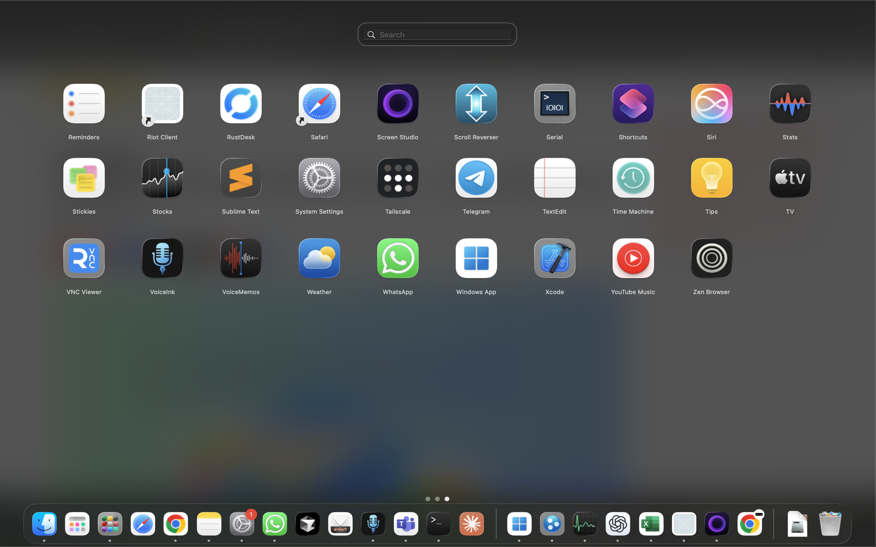Click the blue sphere app icon in Dock
Screen dimensions: 876x547
click(x=552, y=524)
